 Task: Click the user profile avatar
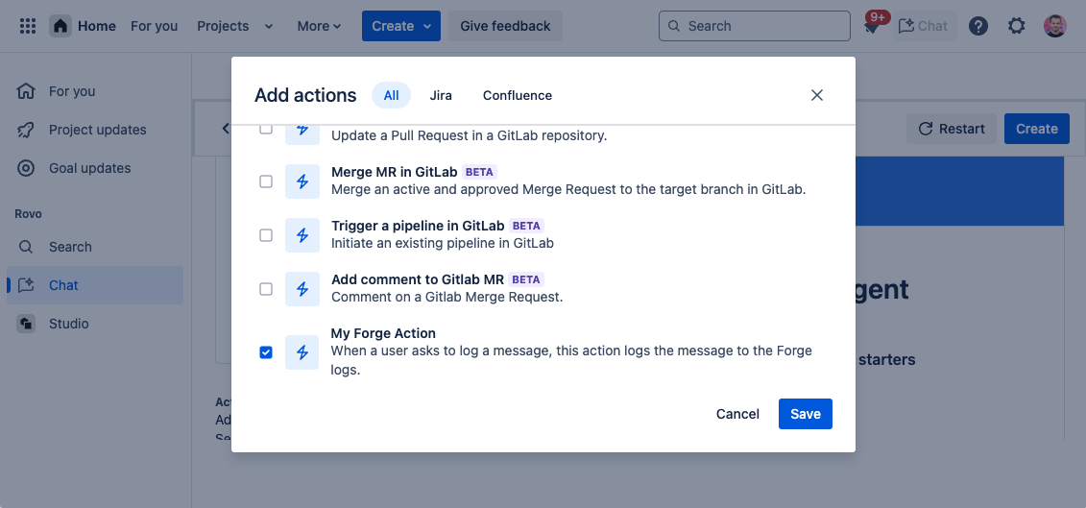point(1055,26)
